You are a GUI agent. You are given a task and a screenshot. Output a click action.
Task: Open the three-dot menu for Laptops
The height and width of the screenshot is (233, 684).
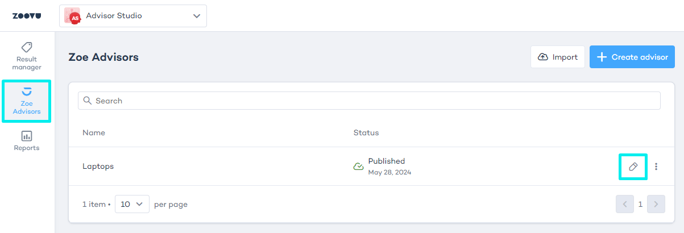click(x=656, y=167)
